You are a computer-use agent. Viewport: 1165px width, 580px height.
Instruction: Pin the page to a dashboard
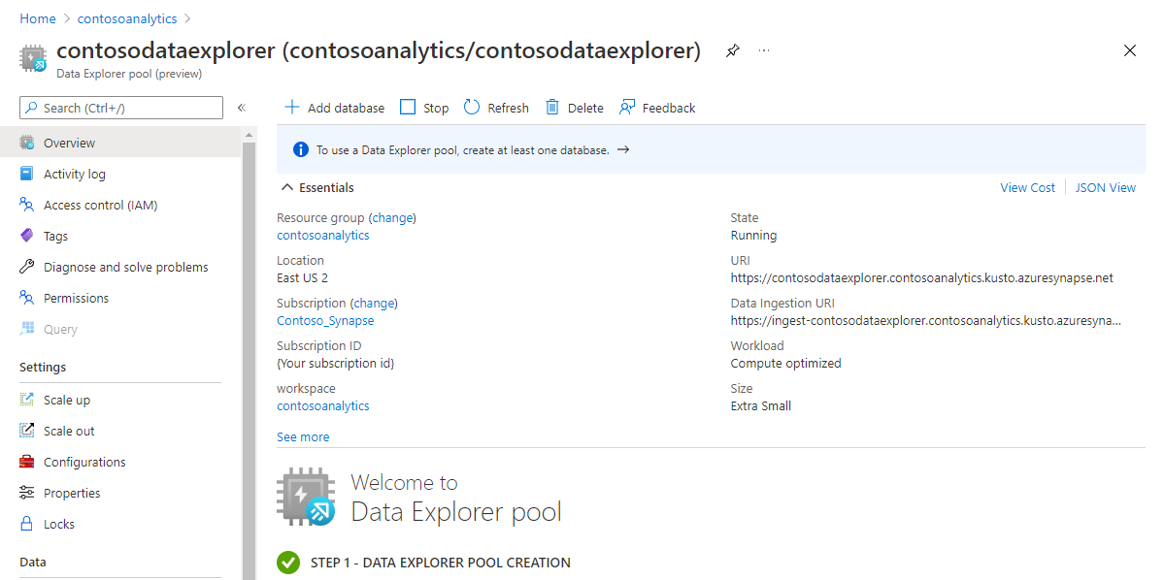732,49
